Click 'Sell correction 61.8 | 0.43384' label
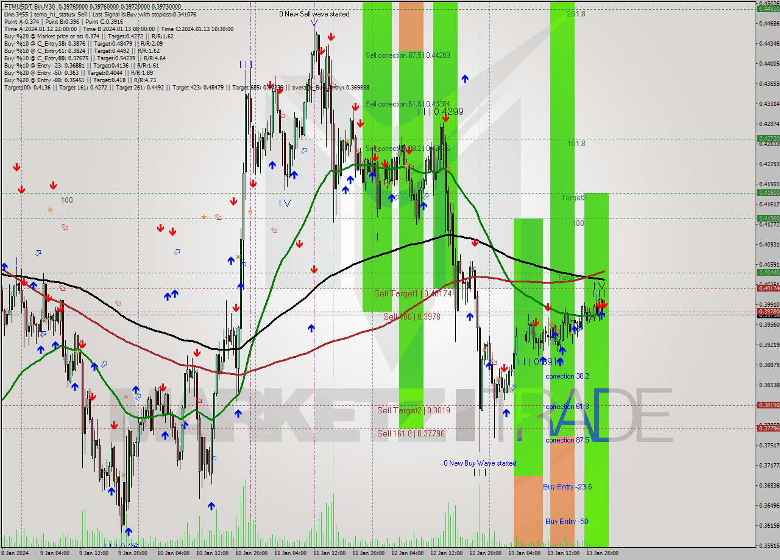 tap(408, 104)
